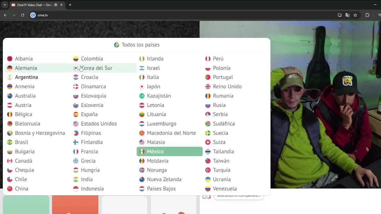Select Rusia as country

point(236,105)
